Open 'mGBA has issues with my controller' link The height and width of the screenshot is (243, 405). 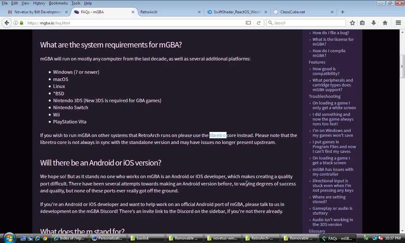point(333,172)
